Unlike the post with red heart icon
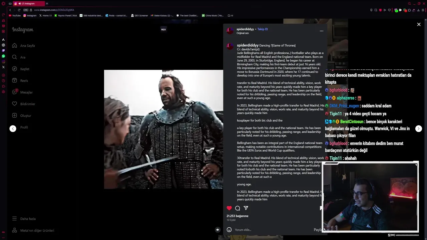The width and height of the screenshot is (427, 240). (x=229, y=208)
